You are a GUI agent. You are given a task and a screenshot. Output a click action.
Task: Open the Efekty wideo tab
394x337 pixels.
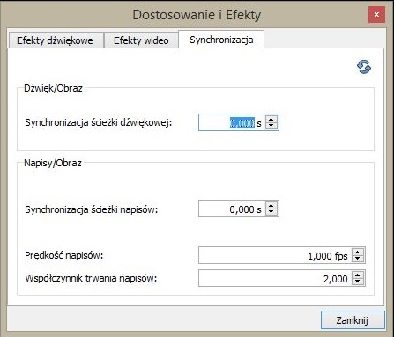(141, 40)
